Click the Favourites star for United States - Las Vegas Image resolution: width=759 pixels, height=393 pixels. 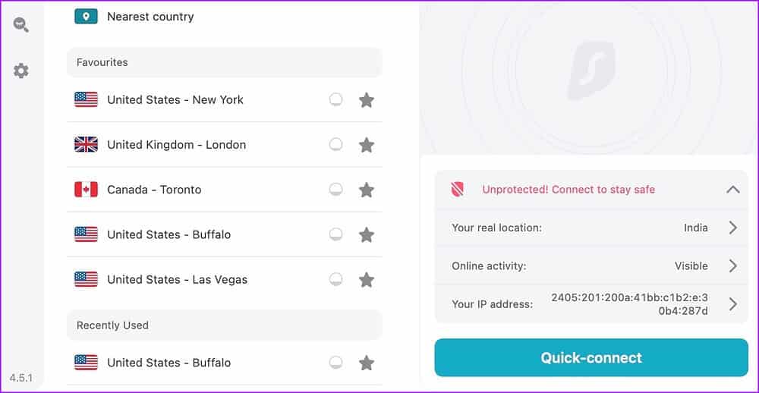click(x=367, y=280)
